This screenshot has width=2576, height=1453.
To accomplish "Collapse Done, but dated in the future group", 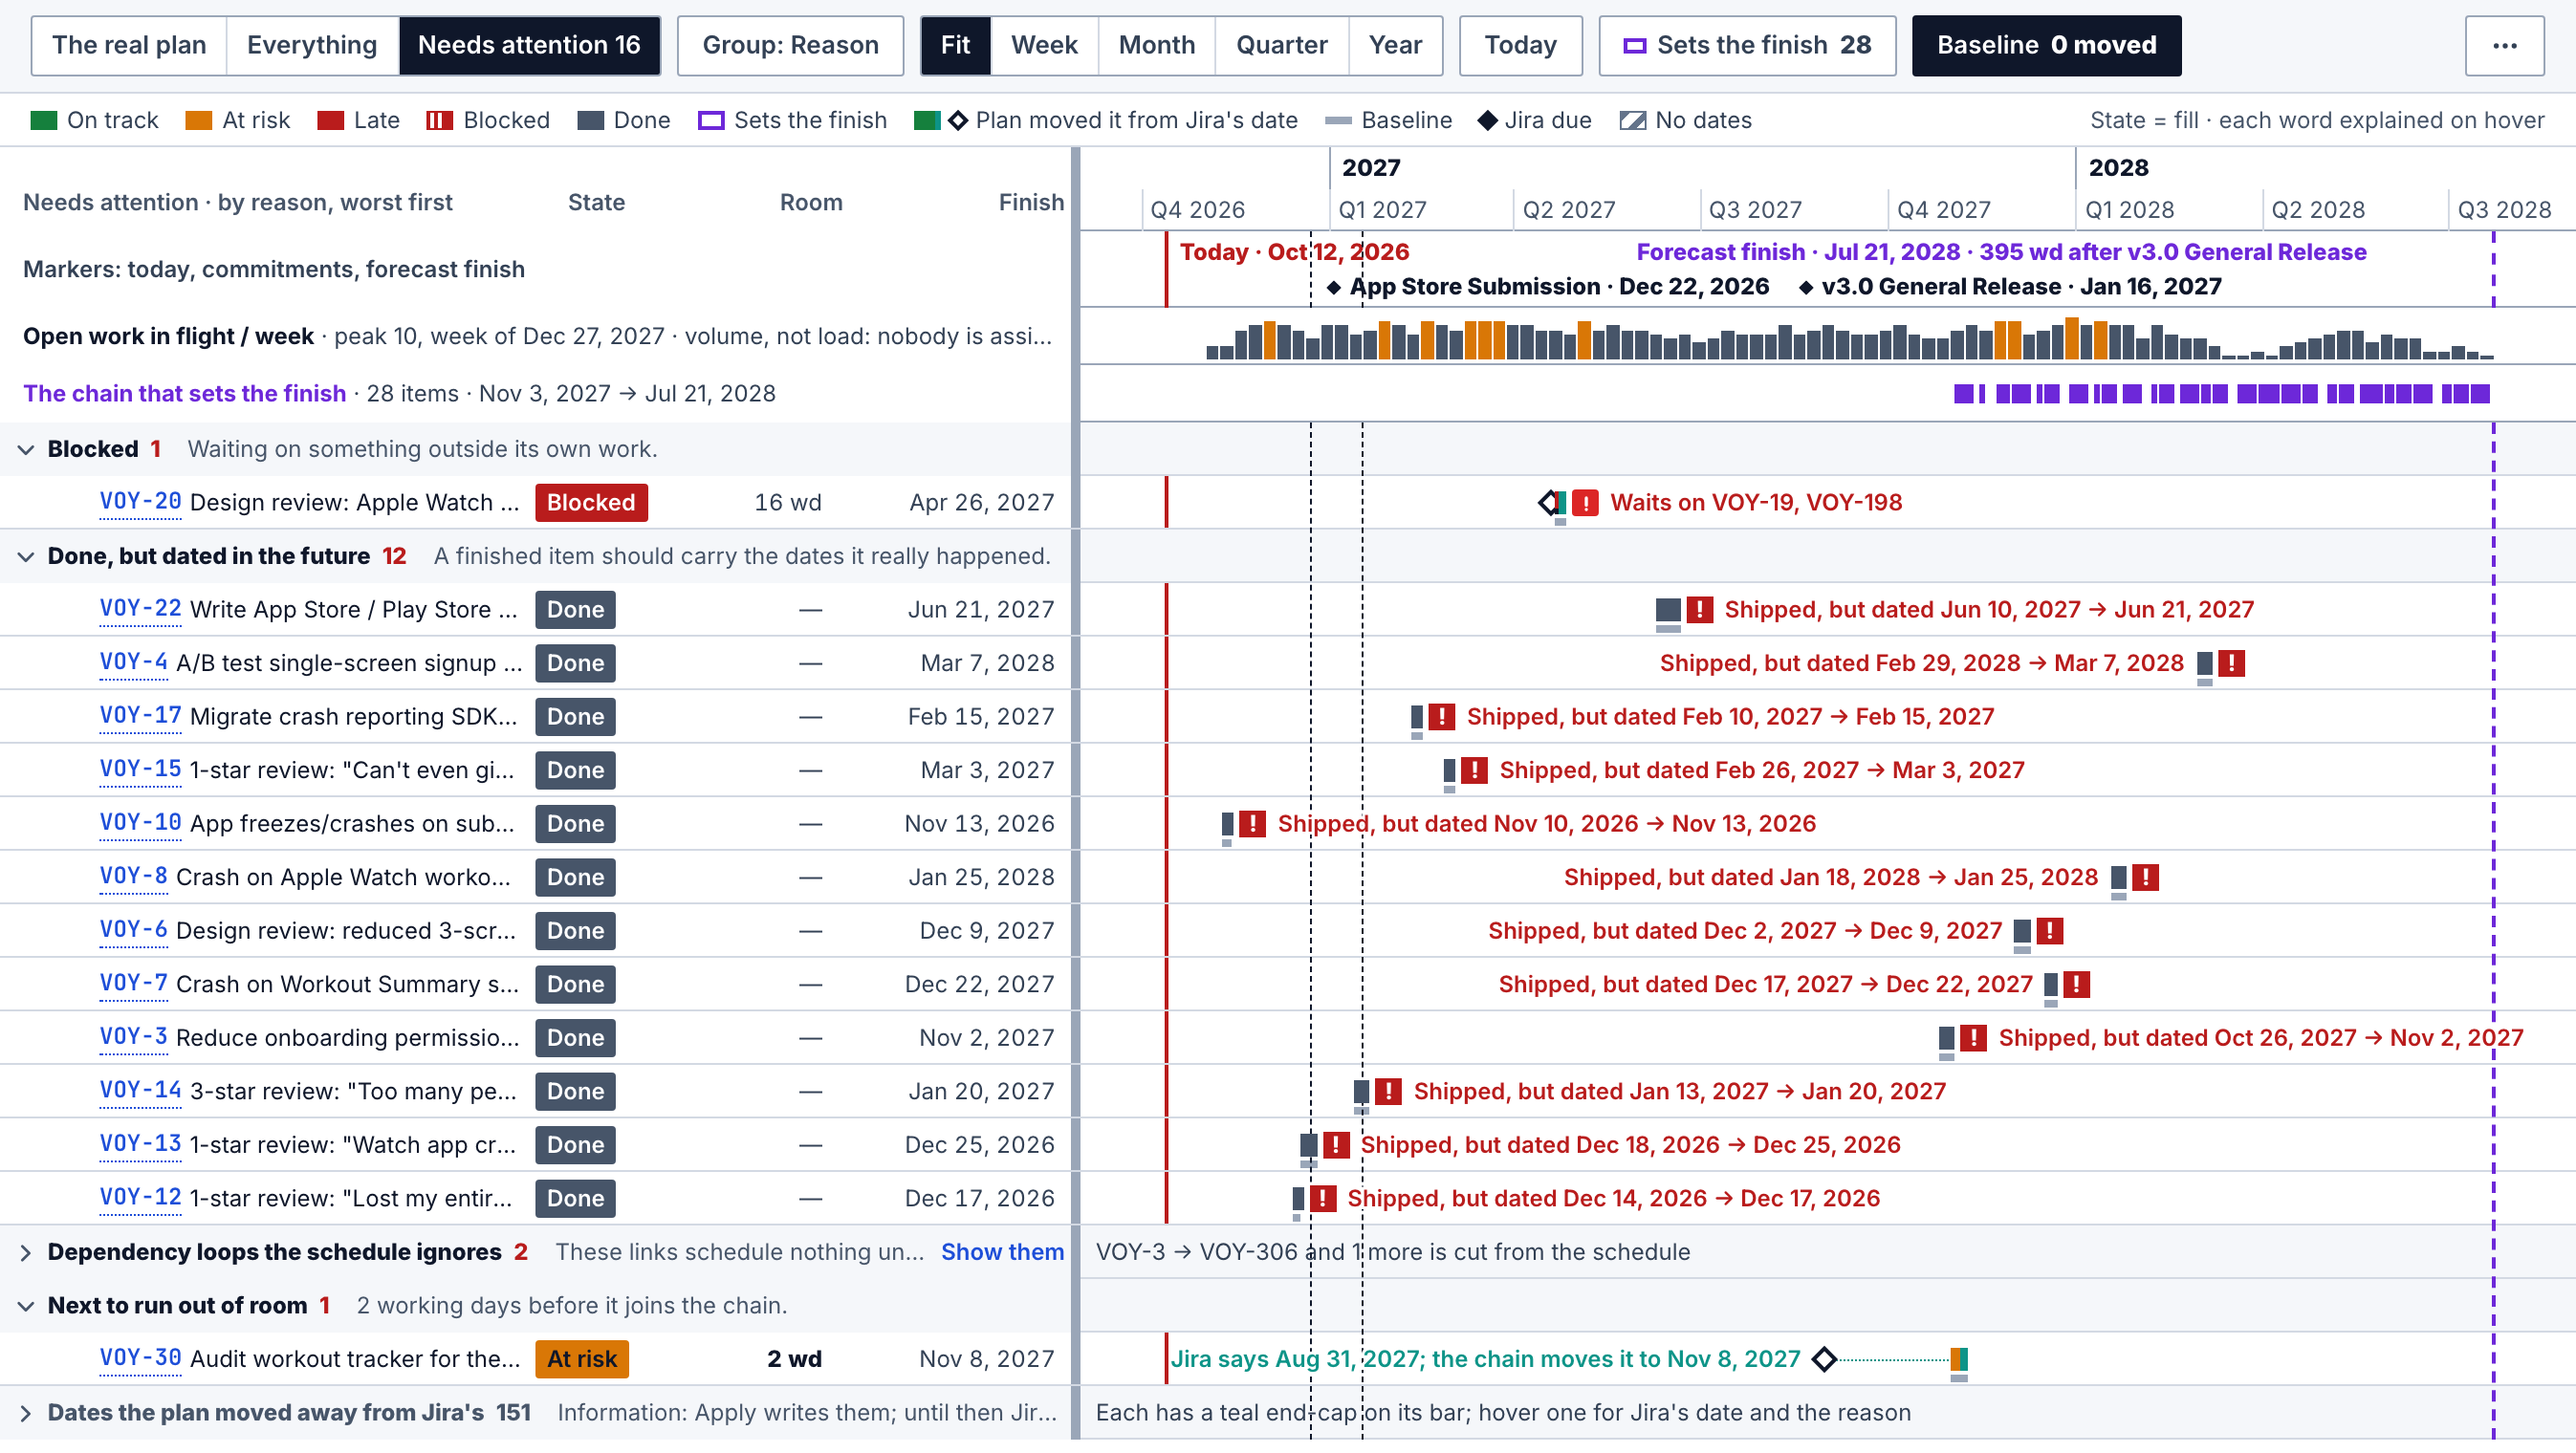I will point(26,556).
